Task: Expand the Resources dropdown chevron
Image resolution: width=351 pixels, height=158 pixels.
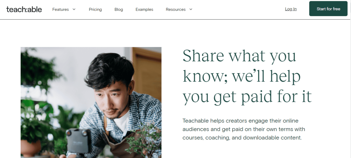Action: click(x=191, y=9)
